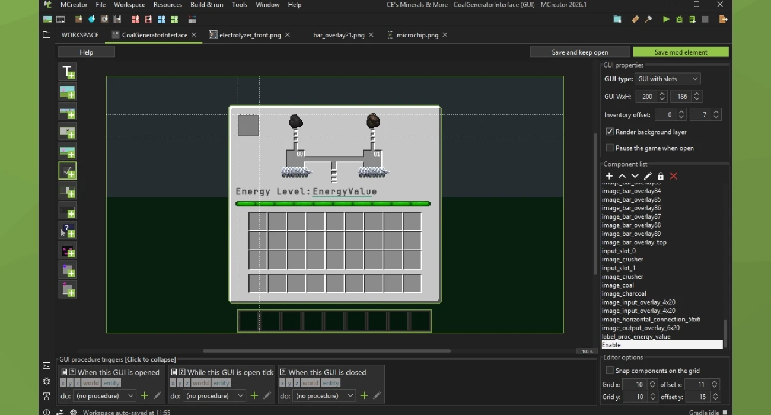The height and width of the screenshot is (415, 771).
Task: Run the client with the green play icon
Action: pos(666,20)
